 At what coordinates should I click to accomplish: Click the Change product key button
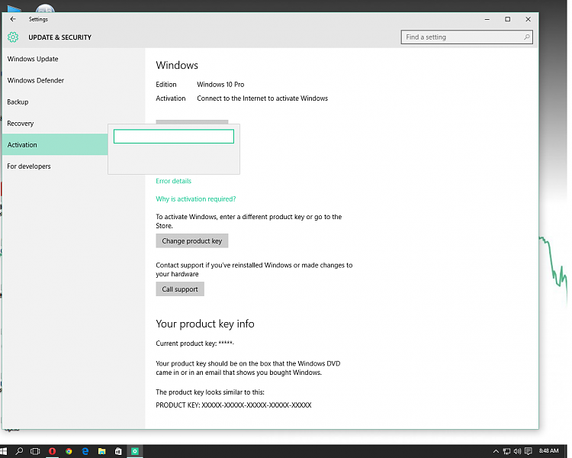tap(192, 241)
